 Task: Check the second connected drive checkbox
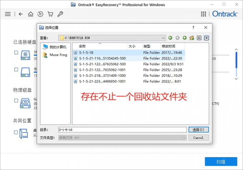coord(16,70)
